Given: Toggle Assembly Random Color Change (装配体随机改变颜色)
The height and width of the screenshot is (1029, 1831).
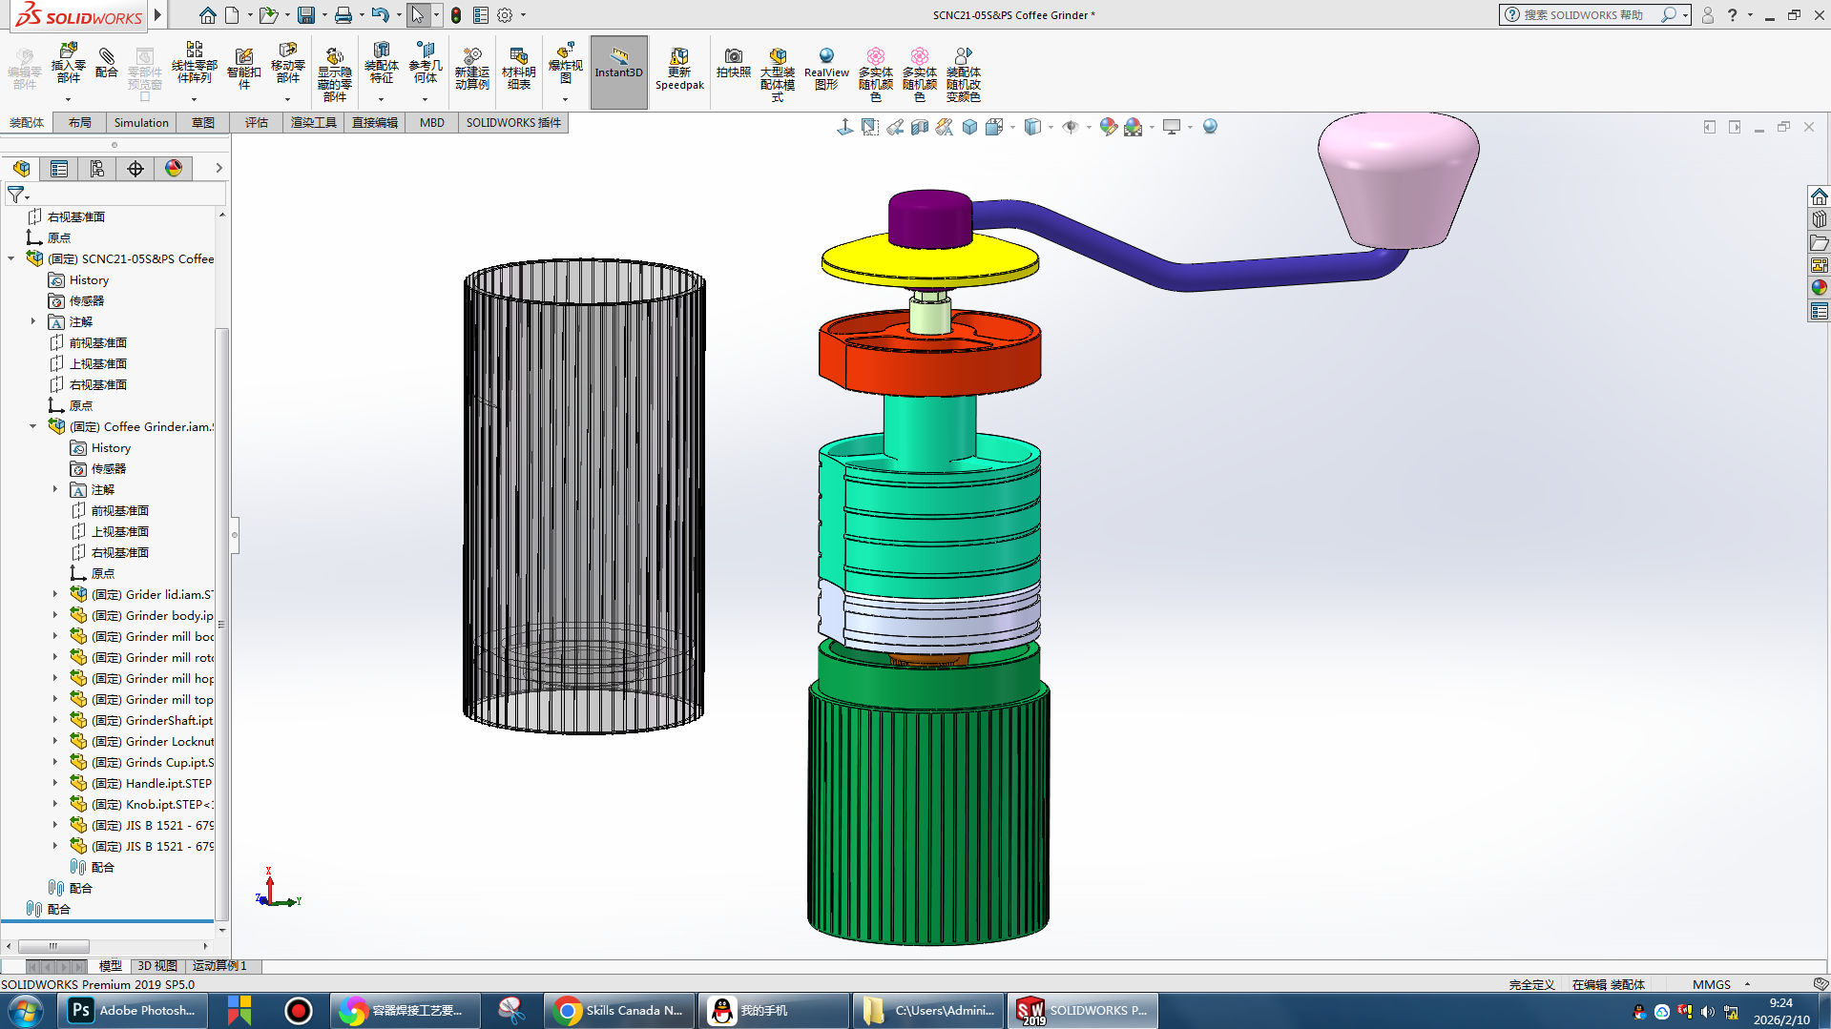Looking at the screenshot, I should coord(963,74).
